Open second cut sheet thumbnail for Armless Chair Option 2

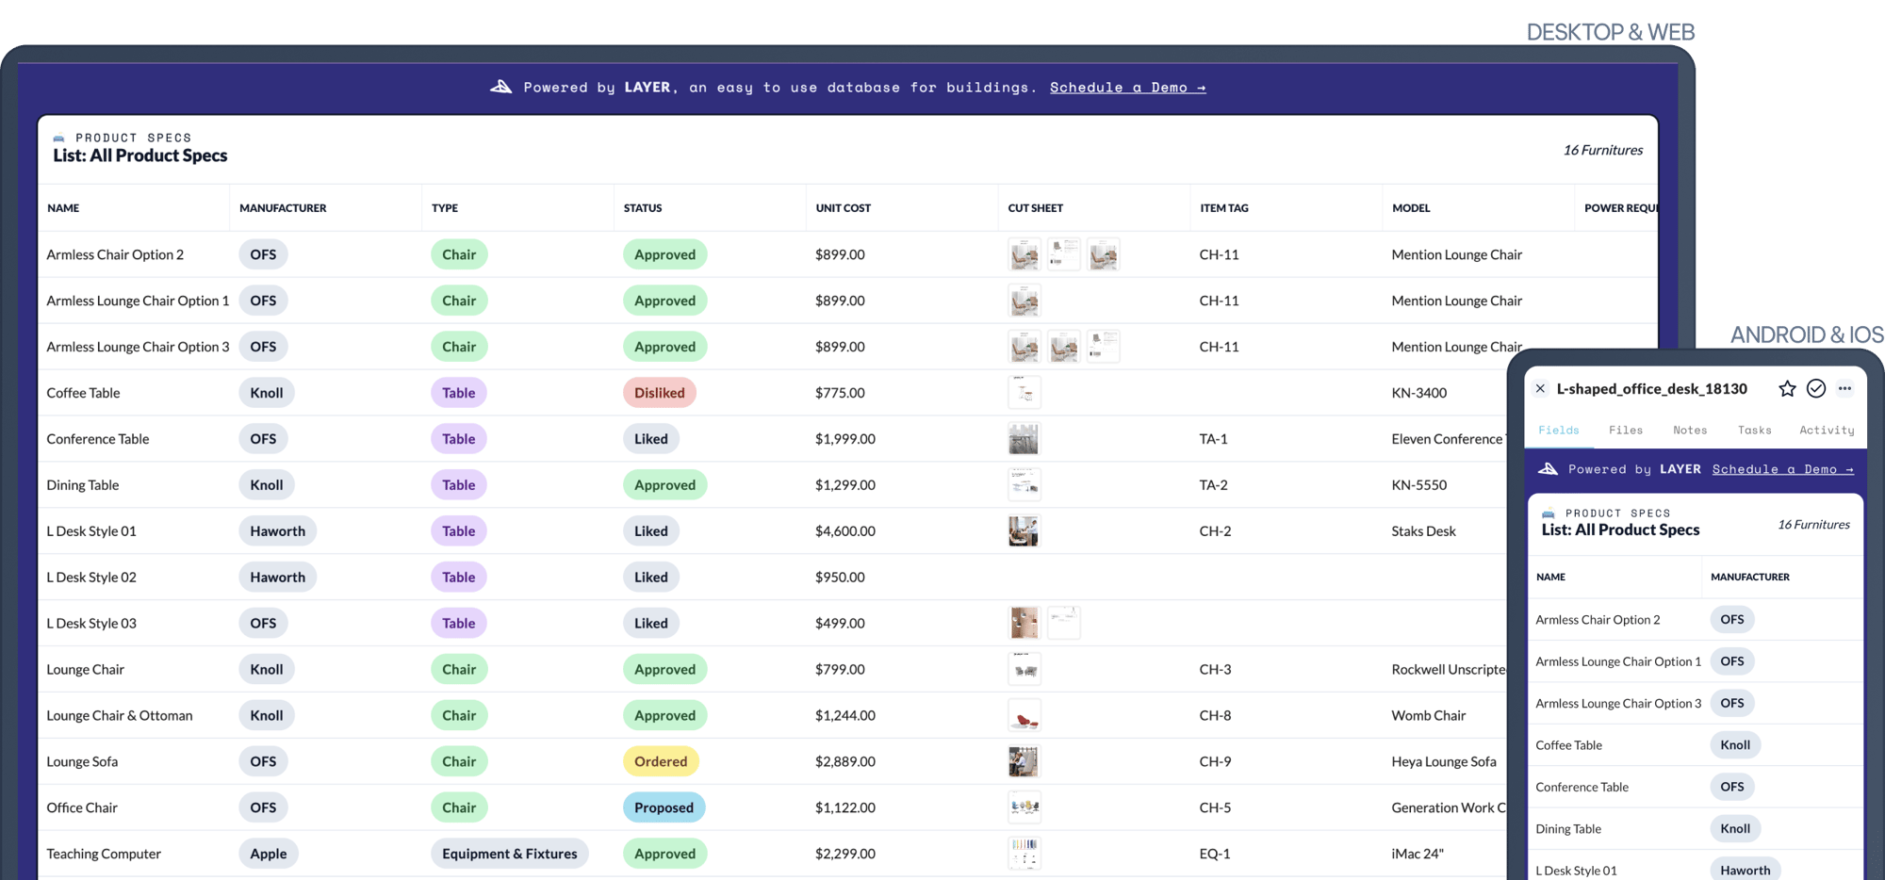pyautogui.click(x=1064, y=254)
